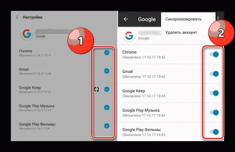Tap back arrow in Google header
235x152 pixels.
126,19
